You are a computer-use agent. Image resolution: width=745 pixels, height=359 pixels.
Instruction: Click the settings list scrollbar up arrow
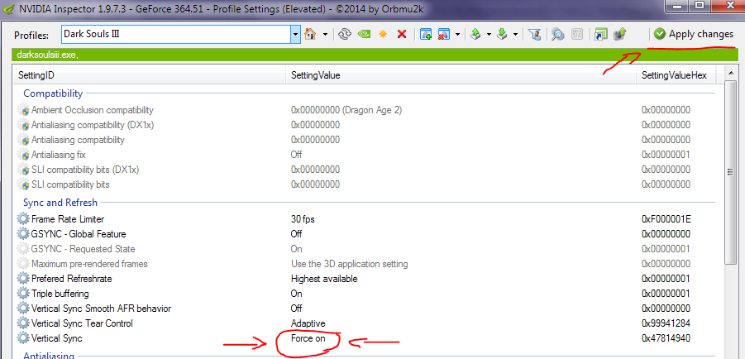(730, 74)
